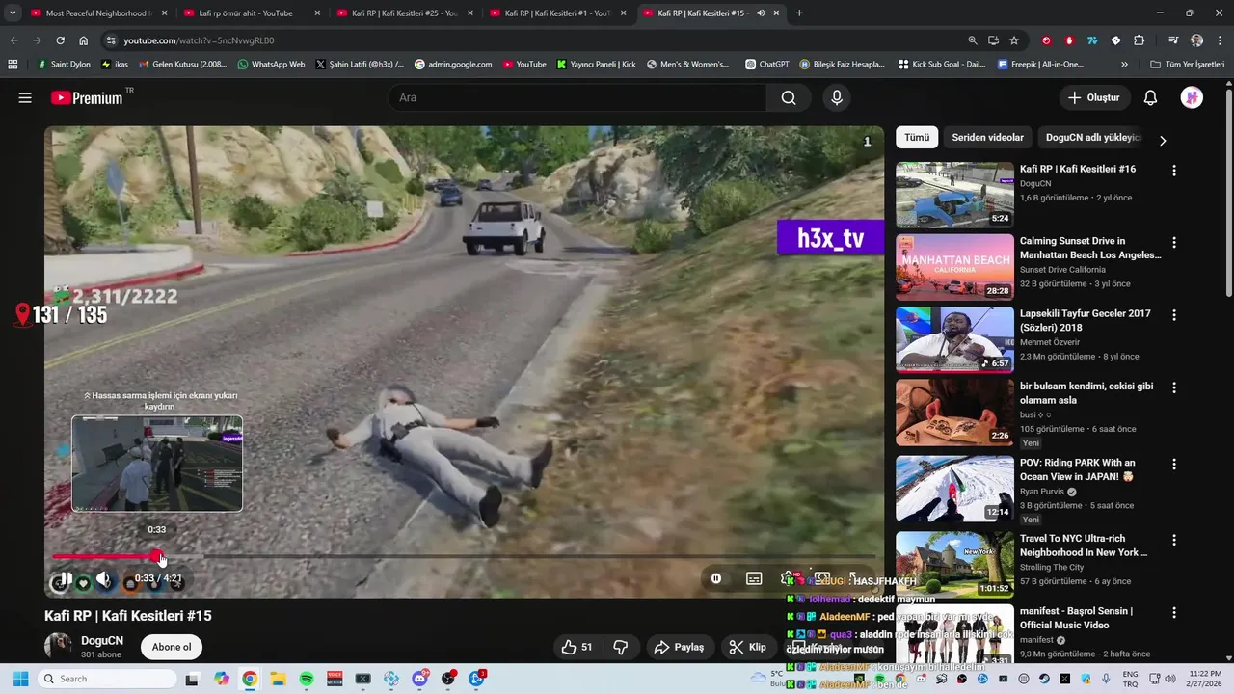This screenshot has width=1234, height=694.
Task: Mute the video with the speaker icon
Action: [x=104, y=579]
